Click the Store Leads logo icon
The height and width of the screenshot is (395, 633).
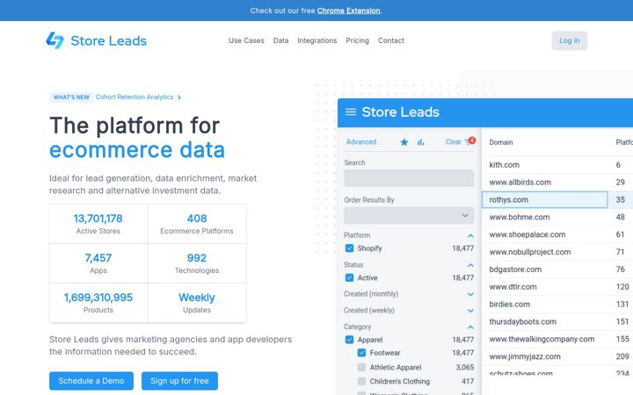[x=55, y=40]
